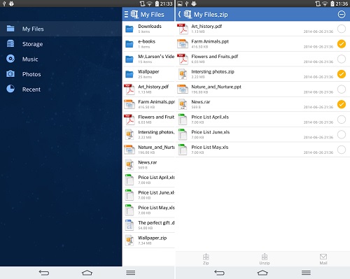Tap the Android back button in left screen

(x=44, y=273)
